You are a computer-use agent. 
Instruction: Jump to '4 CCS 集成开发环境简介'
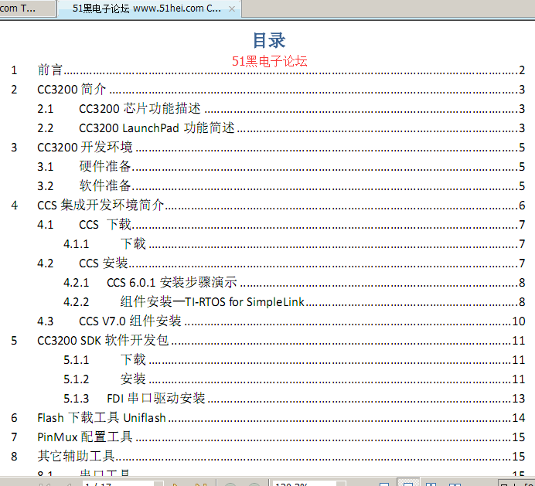267,206
